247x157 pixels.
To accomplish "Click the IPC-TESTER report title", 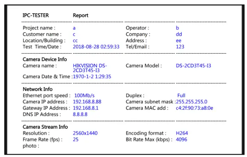I will [55, 16].
